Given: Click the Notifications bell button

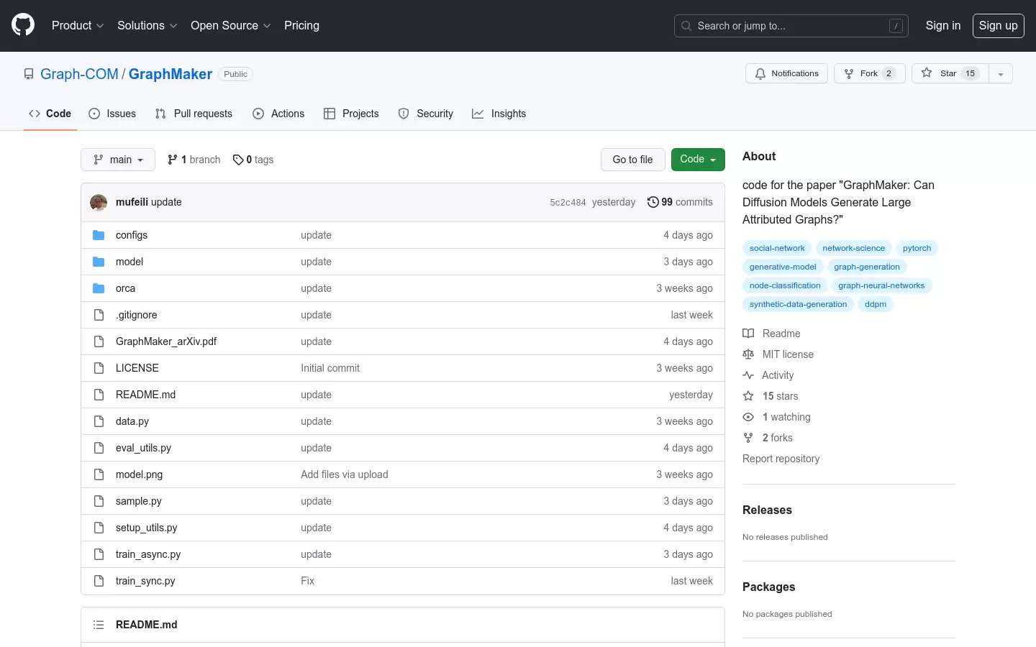Looking at the screenshot, I should 787,73.
